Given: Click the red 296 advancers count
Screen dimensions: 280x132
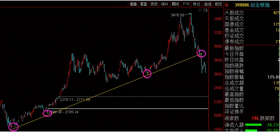Looking at the screenshot, I should click(255, 118).
